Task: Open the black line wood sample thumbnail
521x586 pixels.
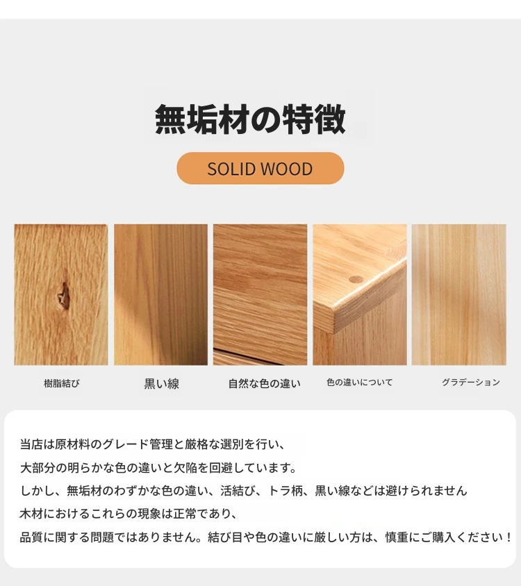Action: (161, 294)
